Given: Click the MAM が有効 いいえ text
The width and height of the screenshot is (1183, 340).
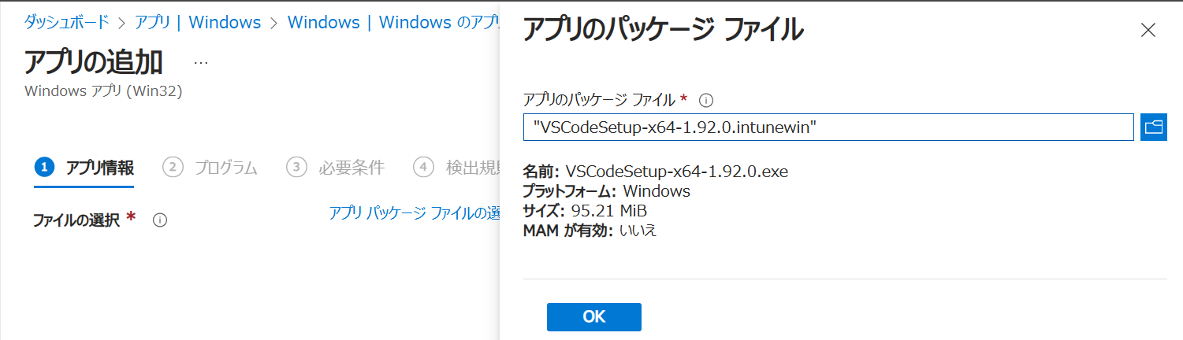Looking at the screenshot, I should tap(590, 231).
